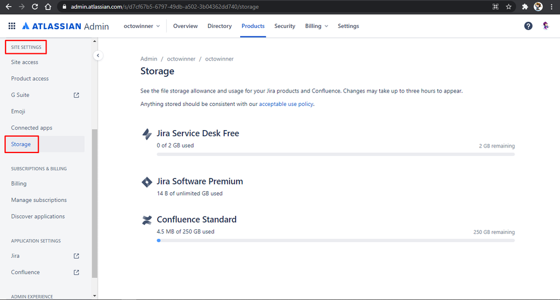Click the Storage page heading
Viewport: 560px width, 300px height.
point(157,71)
